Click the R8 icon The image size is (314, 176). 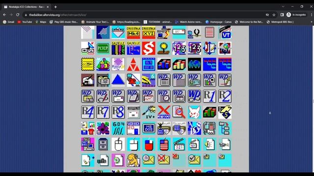point(118,112)
